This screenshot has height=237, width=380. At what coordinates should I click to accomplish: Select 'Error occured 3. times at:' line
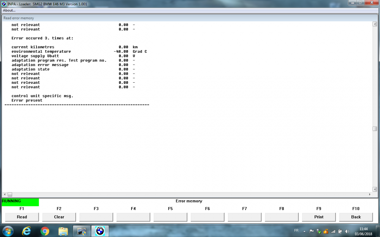click(42, 38)
